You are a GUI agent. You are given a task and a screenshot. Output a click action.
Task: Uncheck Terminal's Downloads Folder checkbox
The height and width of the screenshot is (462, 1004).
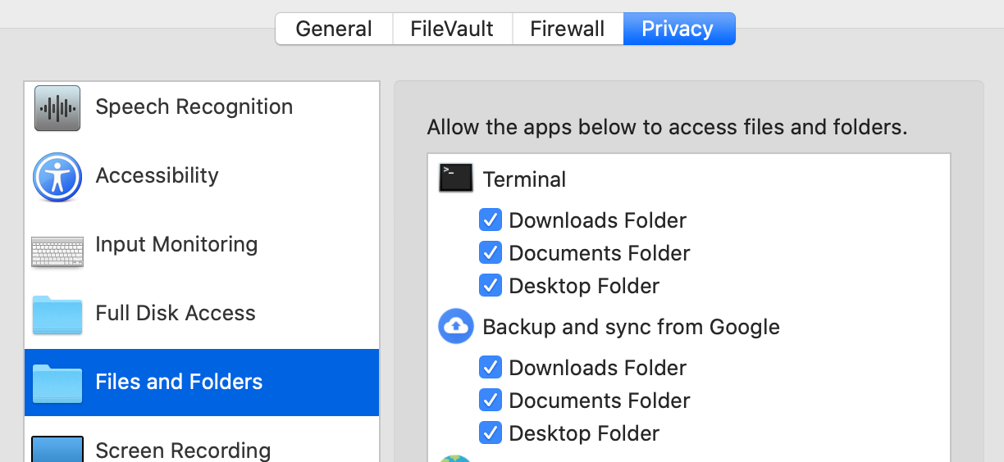[x=491, y=220]
